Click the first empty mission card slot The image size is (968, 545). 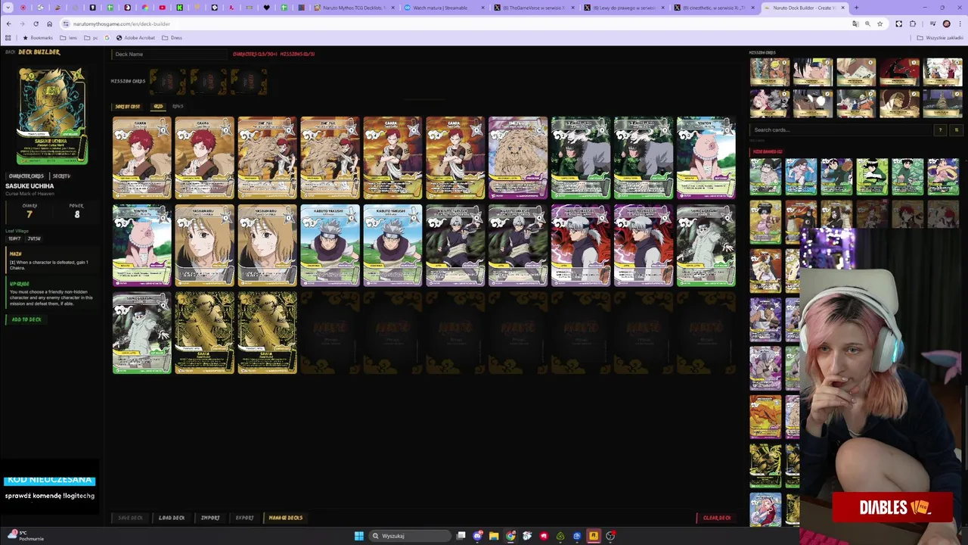pos(167,82)
